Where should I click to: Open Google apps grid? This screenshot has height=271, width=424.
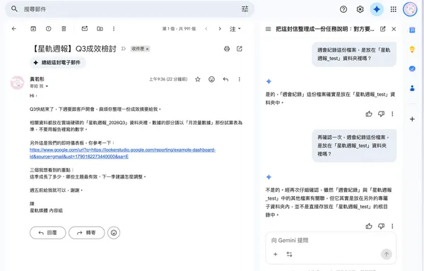393,9
